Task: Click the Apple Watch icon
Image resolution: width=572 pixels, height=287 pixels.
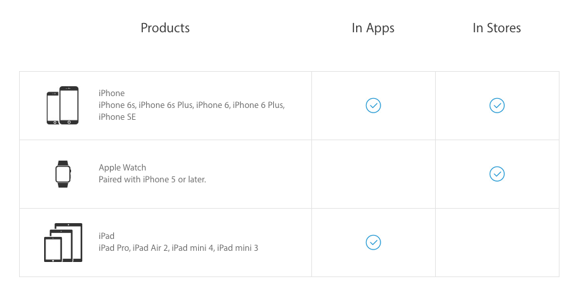Action: click(63, 174)
